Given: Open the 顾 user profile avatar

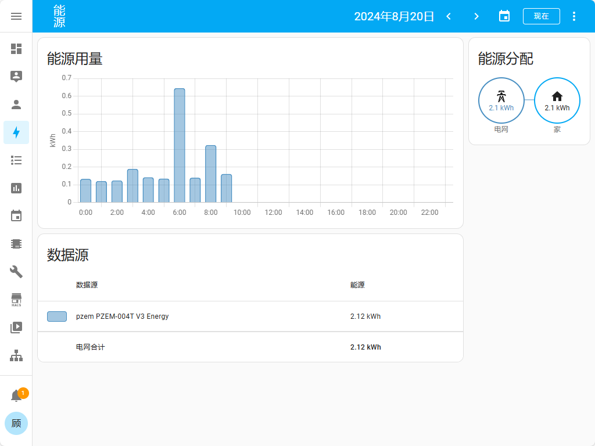Looking at the screenshot, I should tap(16, 423).
